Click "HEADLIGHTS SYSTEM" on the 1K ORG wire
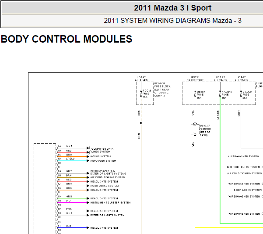 click(104, 190)
